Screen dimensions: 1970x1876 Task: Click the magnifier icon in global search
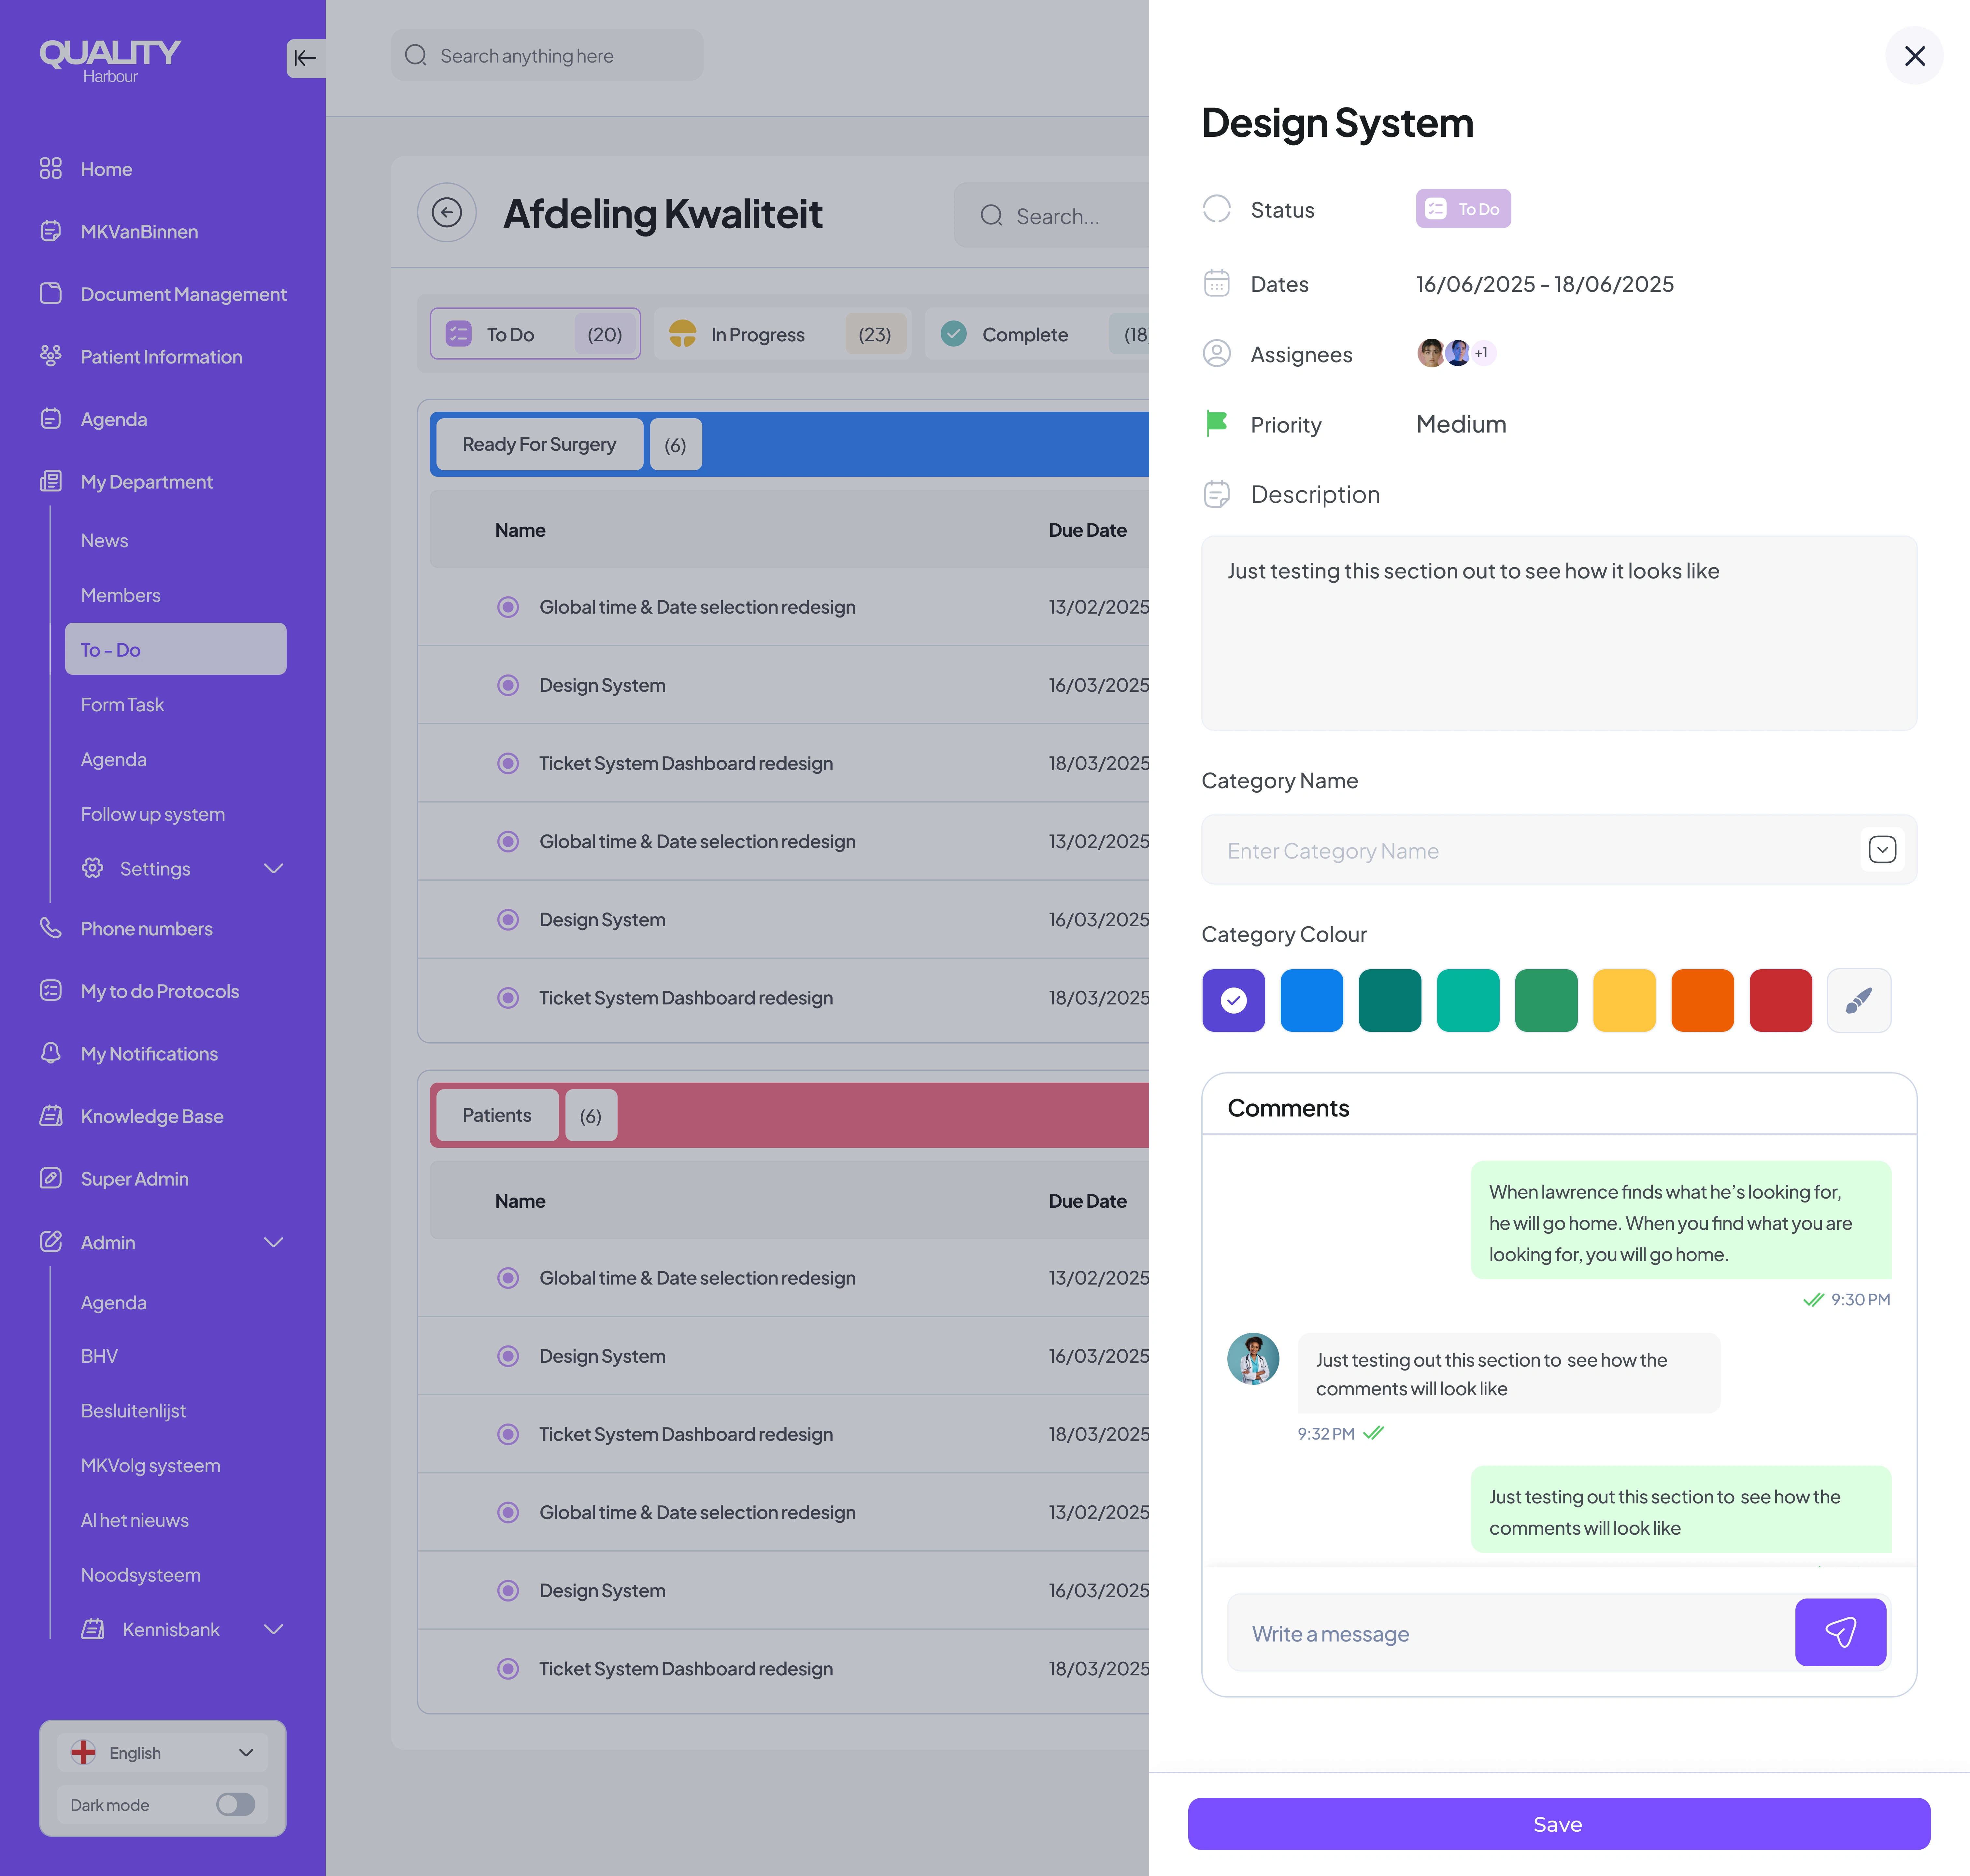click(x=416, y=55)
